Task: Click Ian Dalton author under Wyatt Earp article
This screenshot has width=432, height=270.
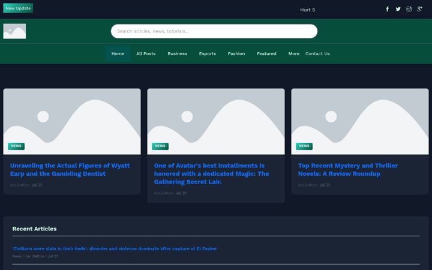Action: pos(20,185)
